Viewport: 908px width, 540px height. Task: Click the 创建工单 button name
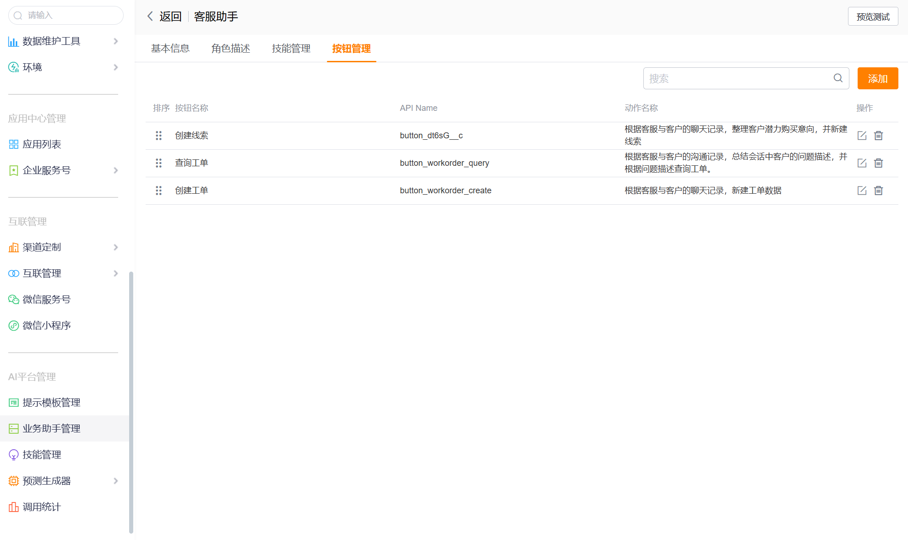[x=191, y=191]
